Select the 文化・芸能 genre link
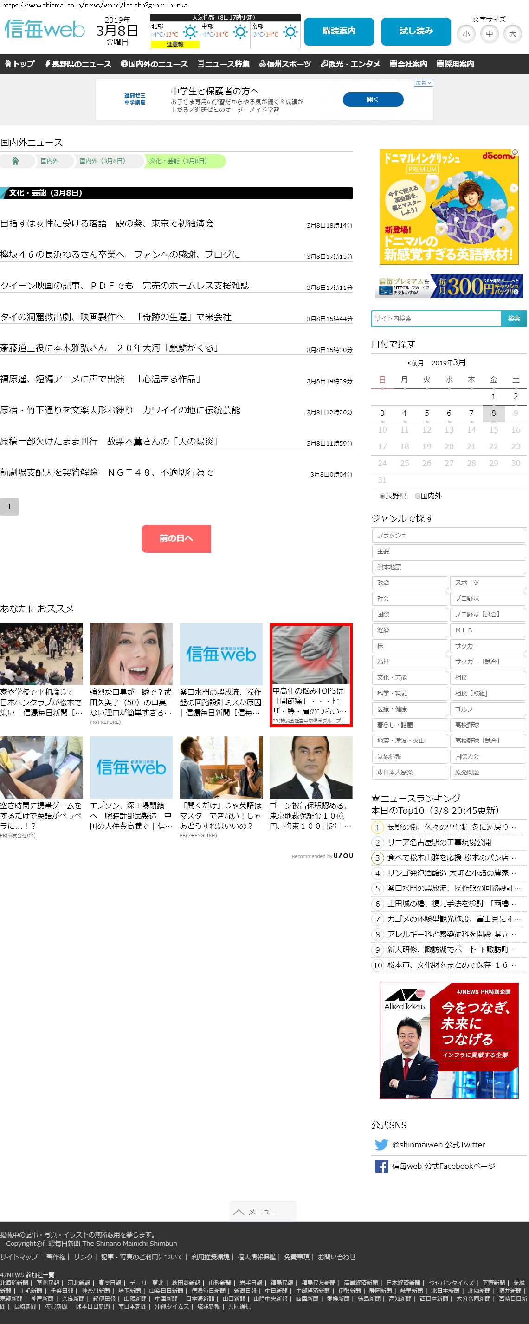This screenshot has width=529, height=1324. tap(409, 677)
